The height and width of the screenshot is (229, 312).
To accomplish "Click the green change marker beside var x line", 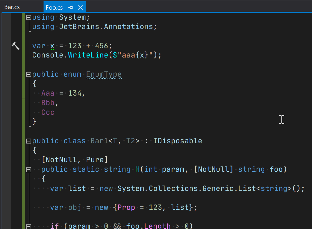I will 23,46.
